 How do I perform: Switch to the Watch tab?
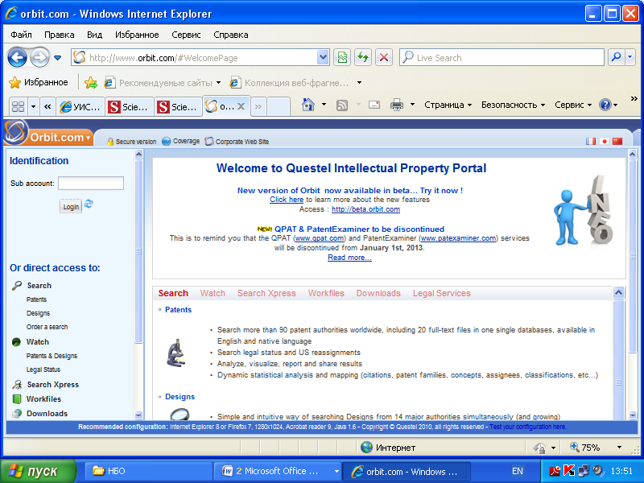tap(213, 293)
